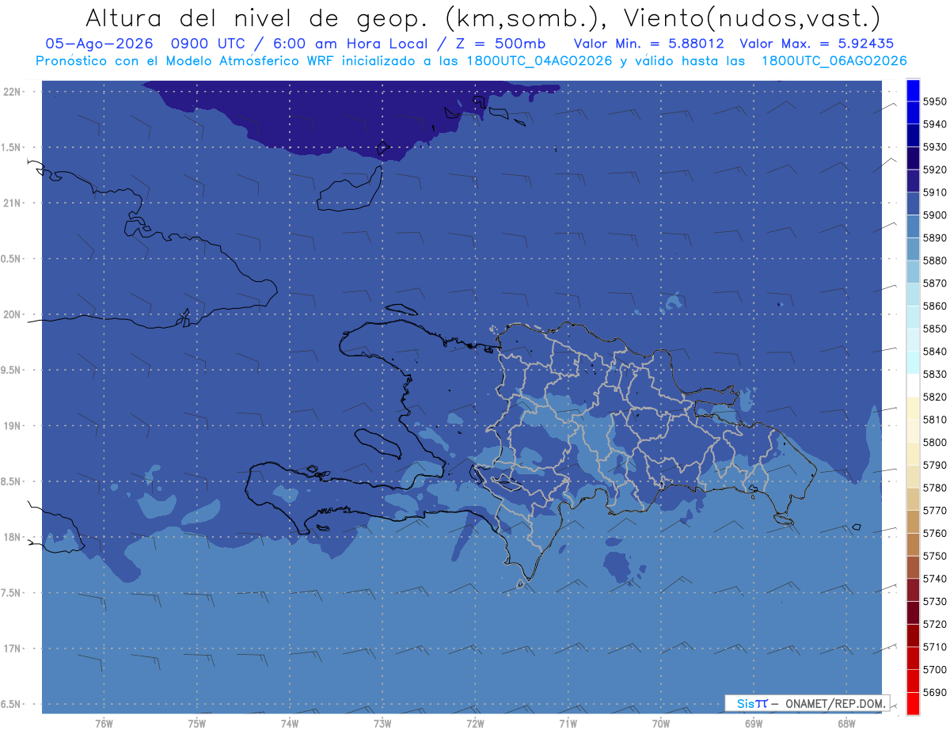Image resolution: width=950 pixels, height=734 pixels.
Task: Click the 5950 legend label
Action: tap(934, 101)
